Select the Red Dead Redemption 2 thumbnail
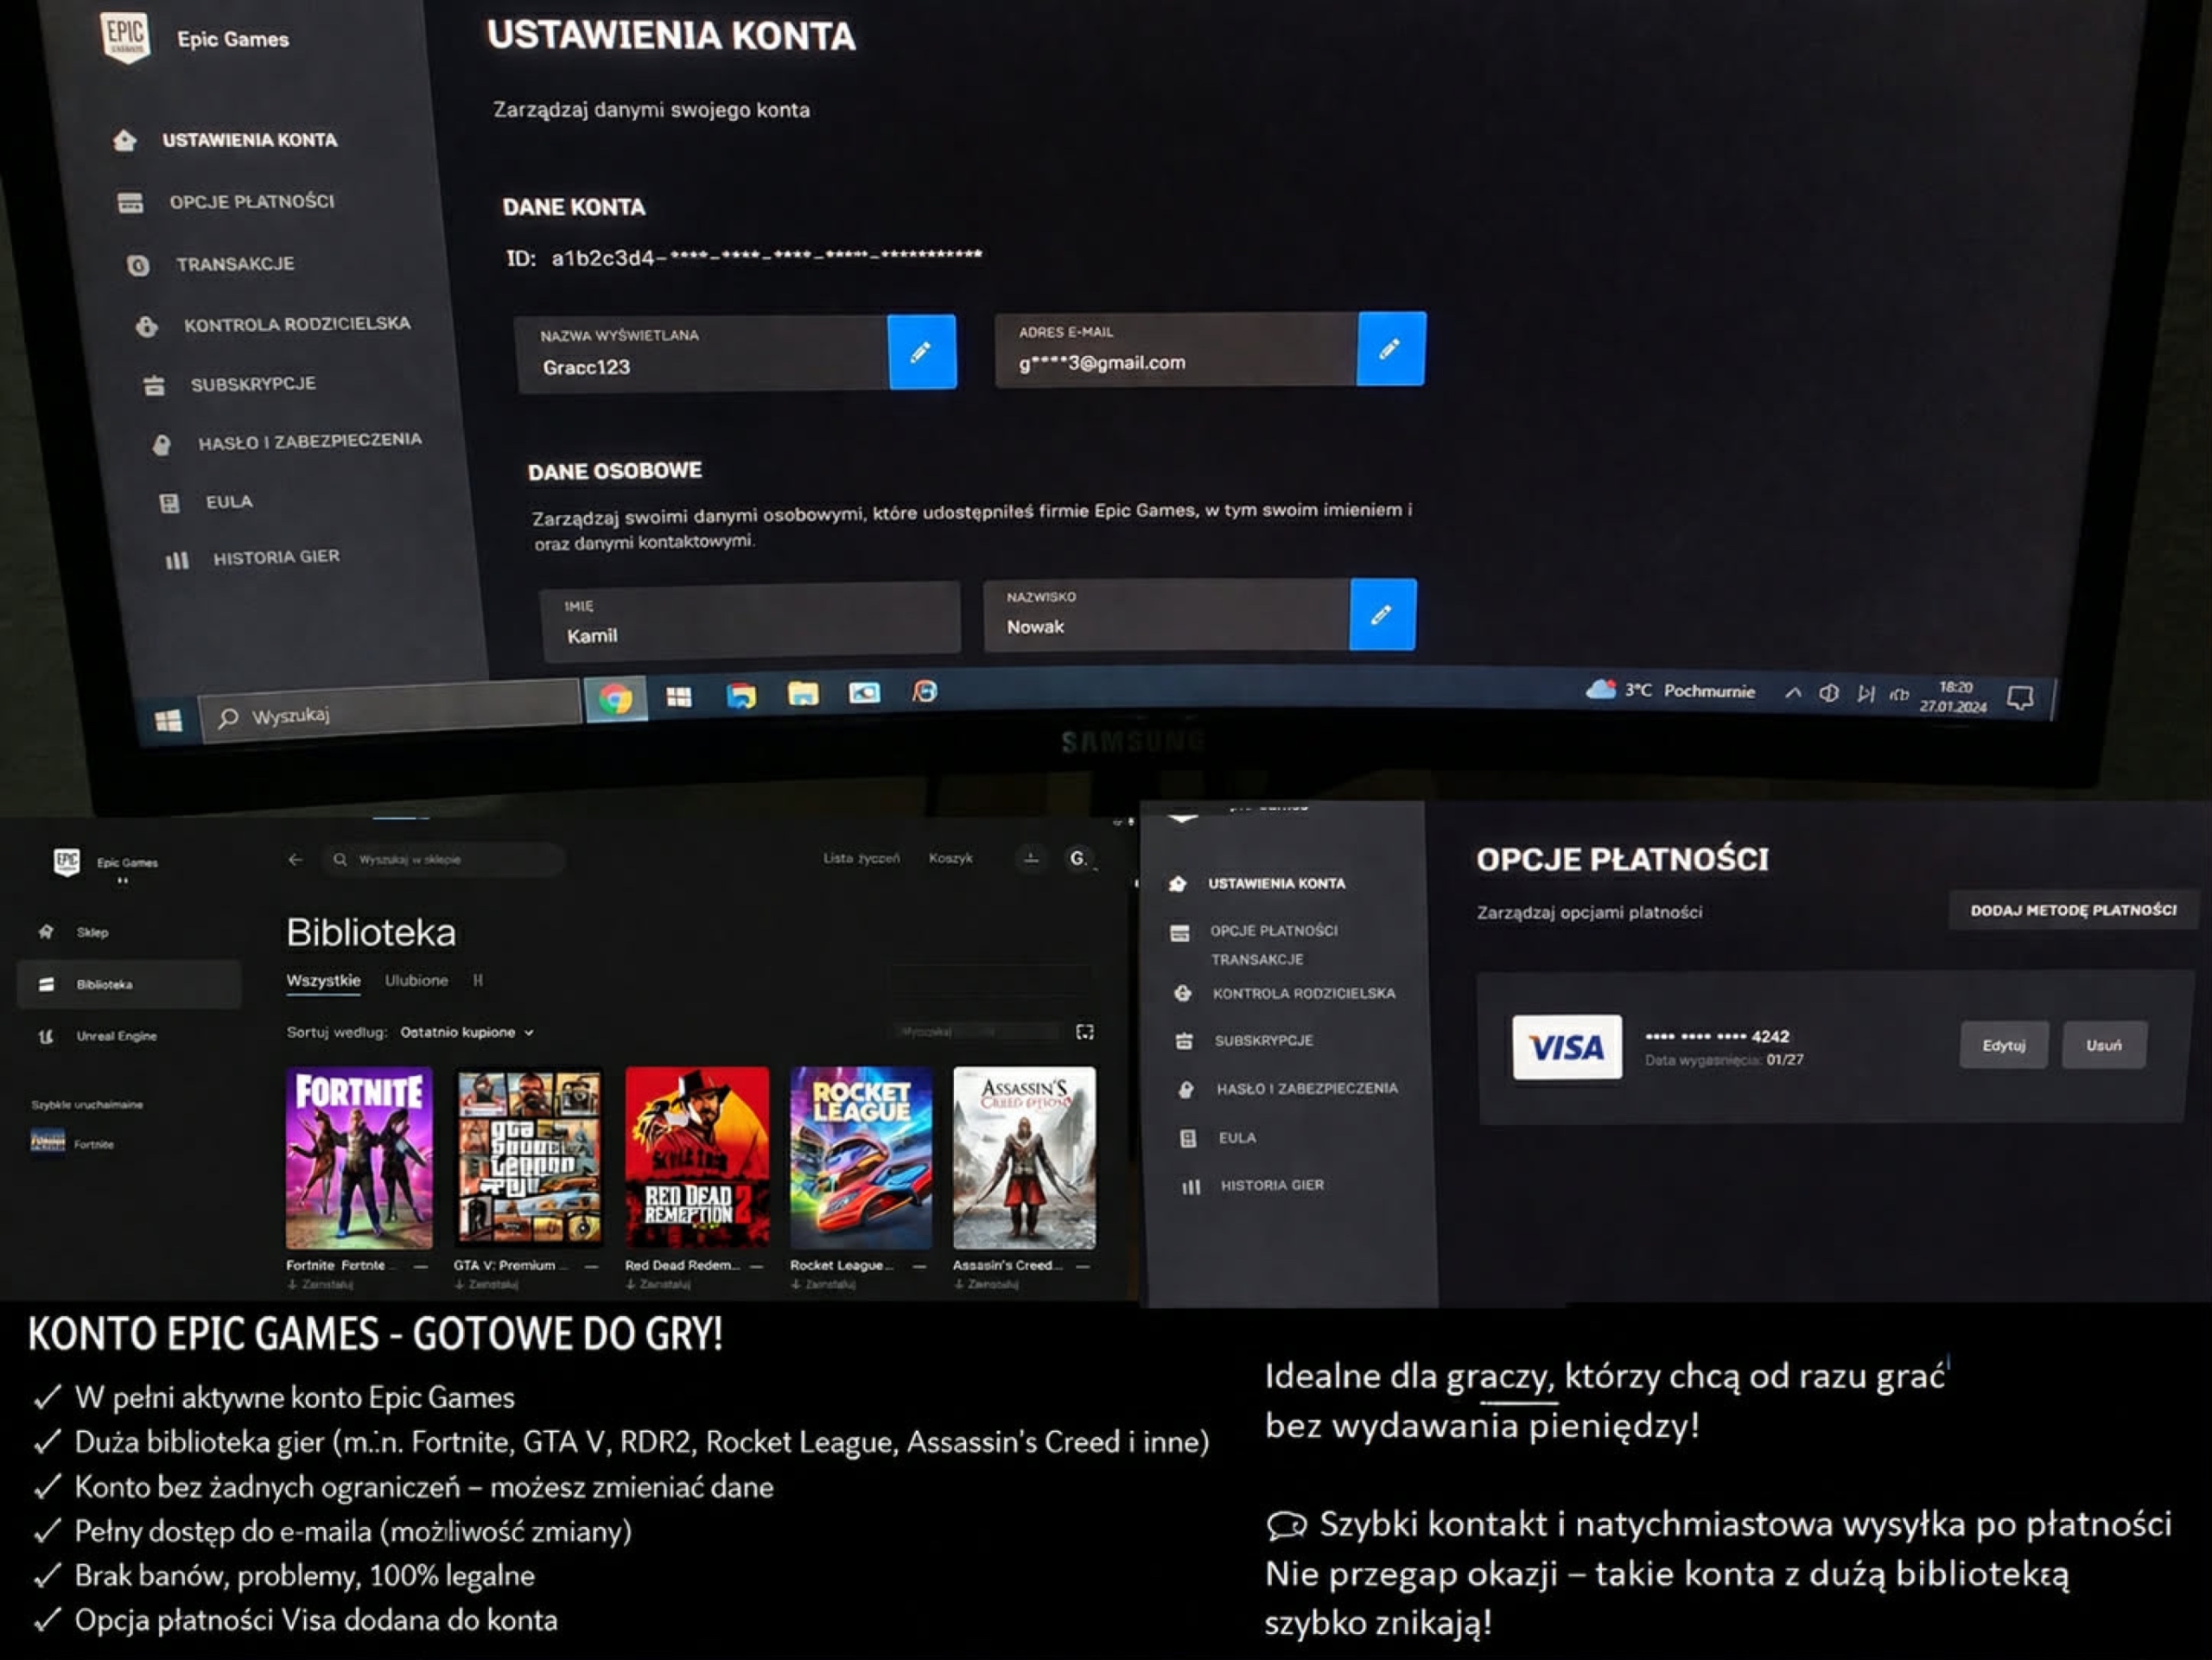This screenshot has width=2212, height=1660. [697, 1157]
